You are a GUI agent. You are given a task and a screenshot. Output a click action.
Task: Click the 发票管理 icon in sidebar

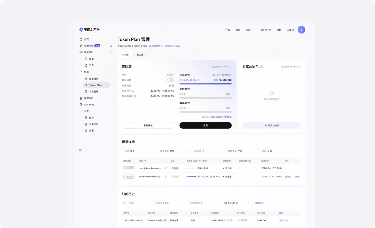point(86,92)
